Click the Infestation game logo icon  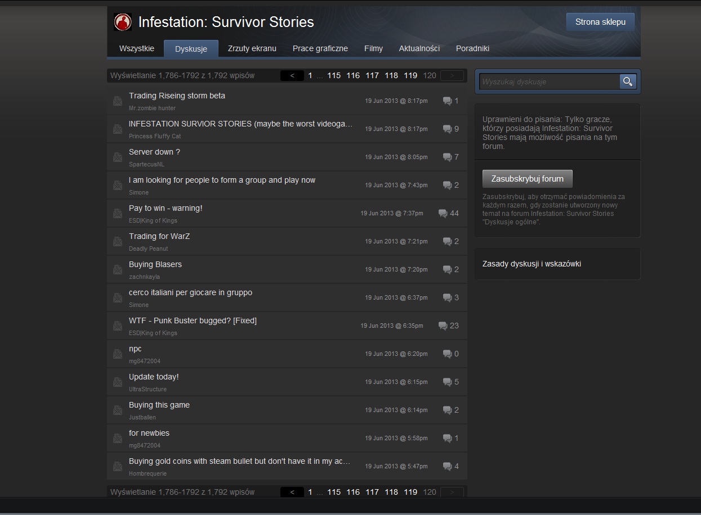click(123, 22)
